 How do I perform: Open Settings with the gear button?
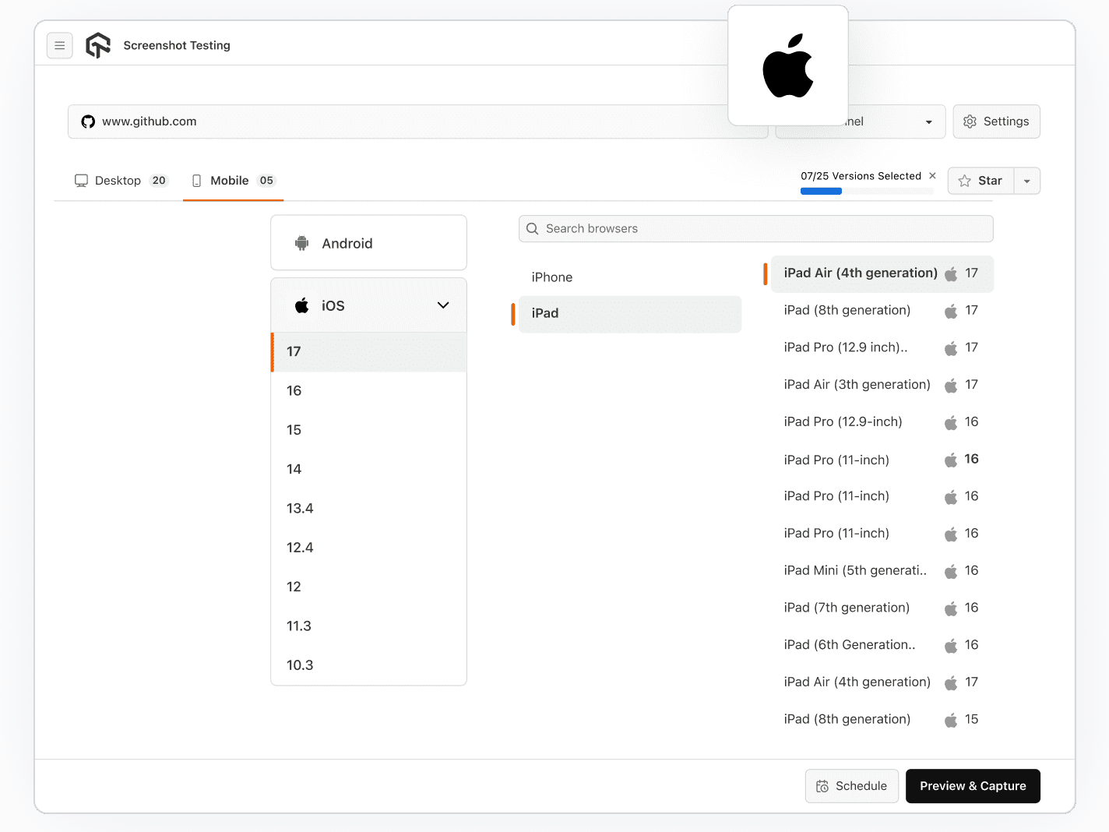click(996, 122)
